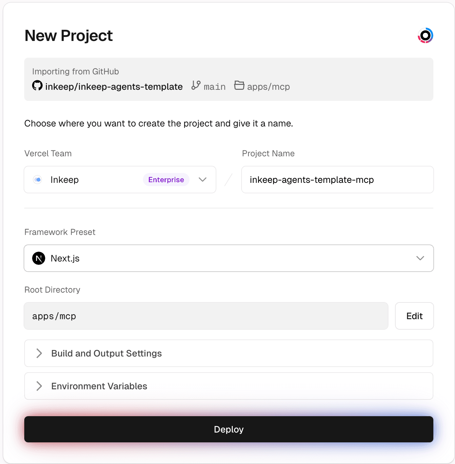
Task: Click the Inkeep team avatar icon
Action: (38, 180)
